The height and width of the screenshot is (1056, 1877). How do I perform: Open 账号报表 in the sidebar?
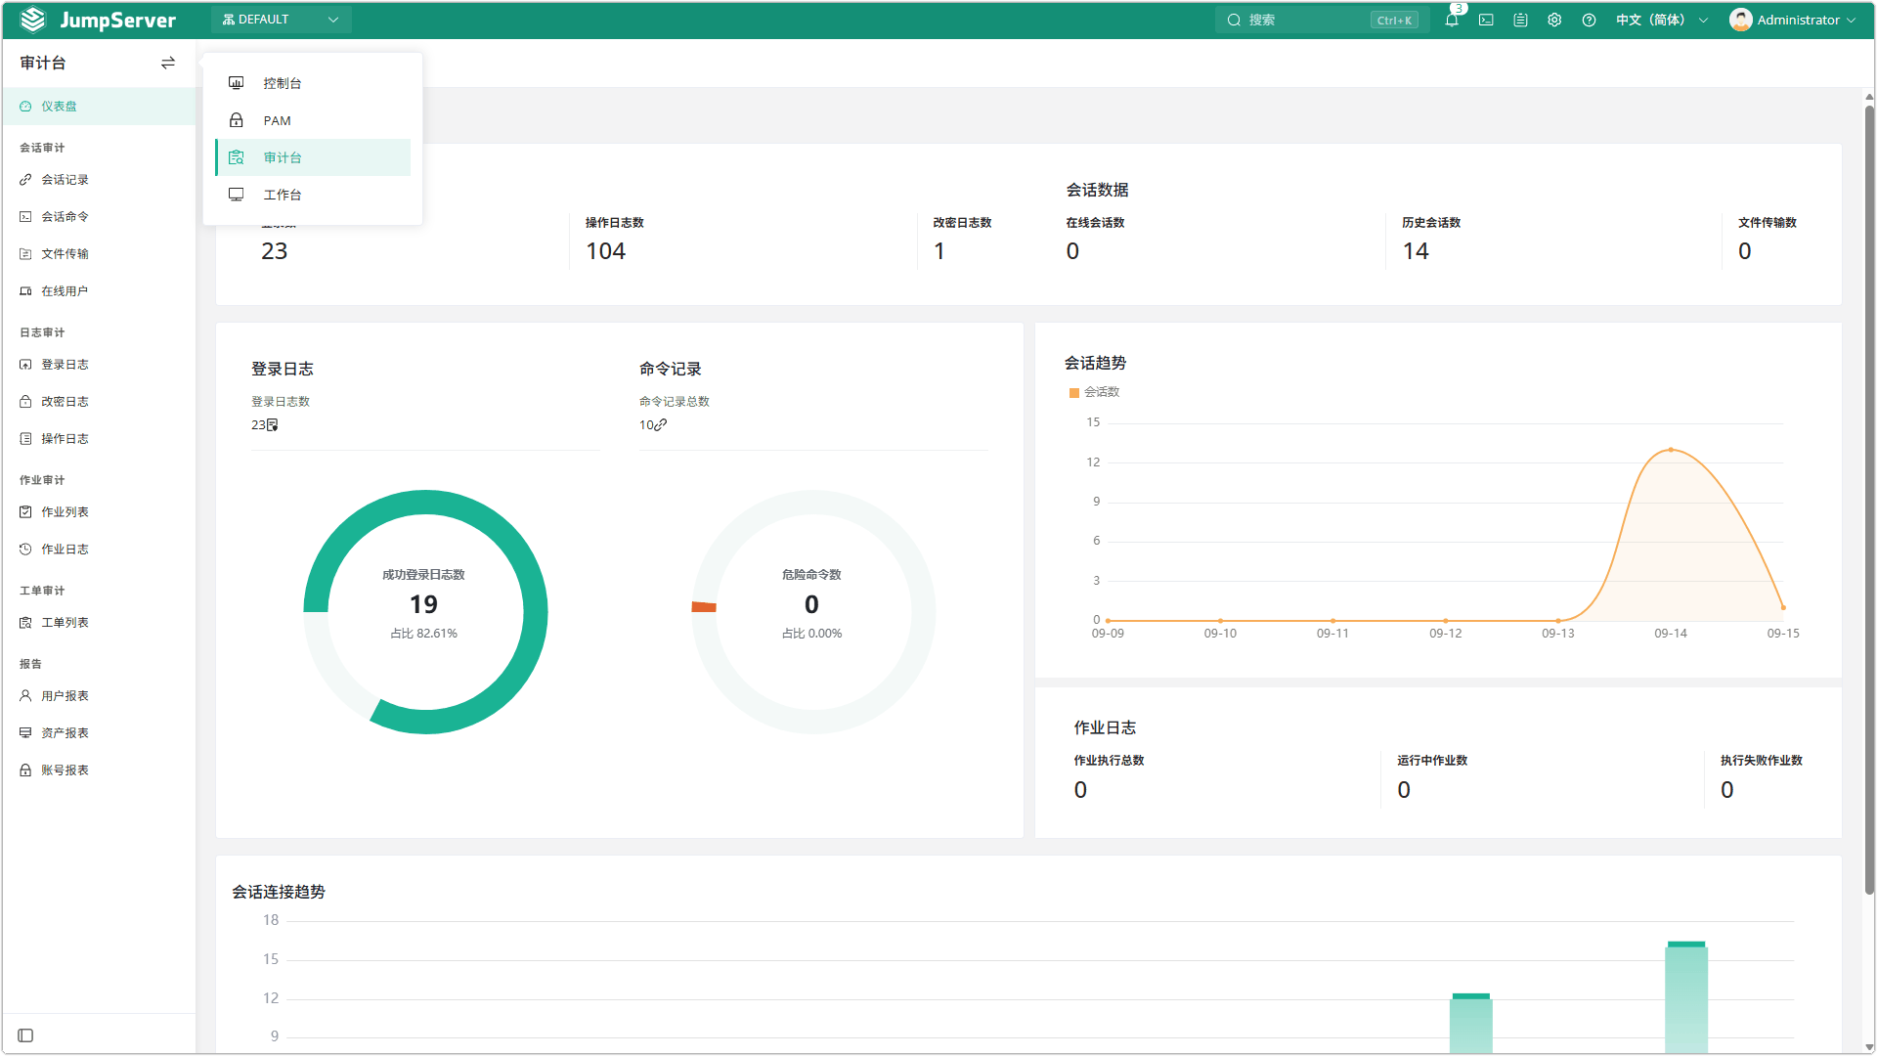tap(99, 770)
